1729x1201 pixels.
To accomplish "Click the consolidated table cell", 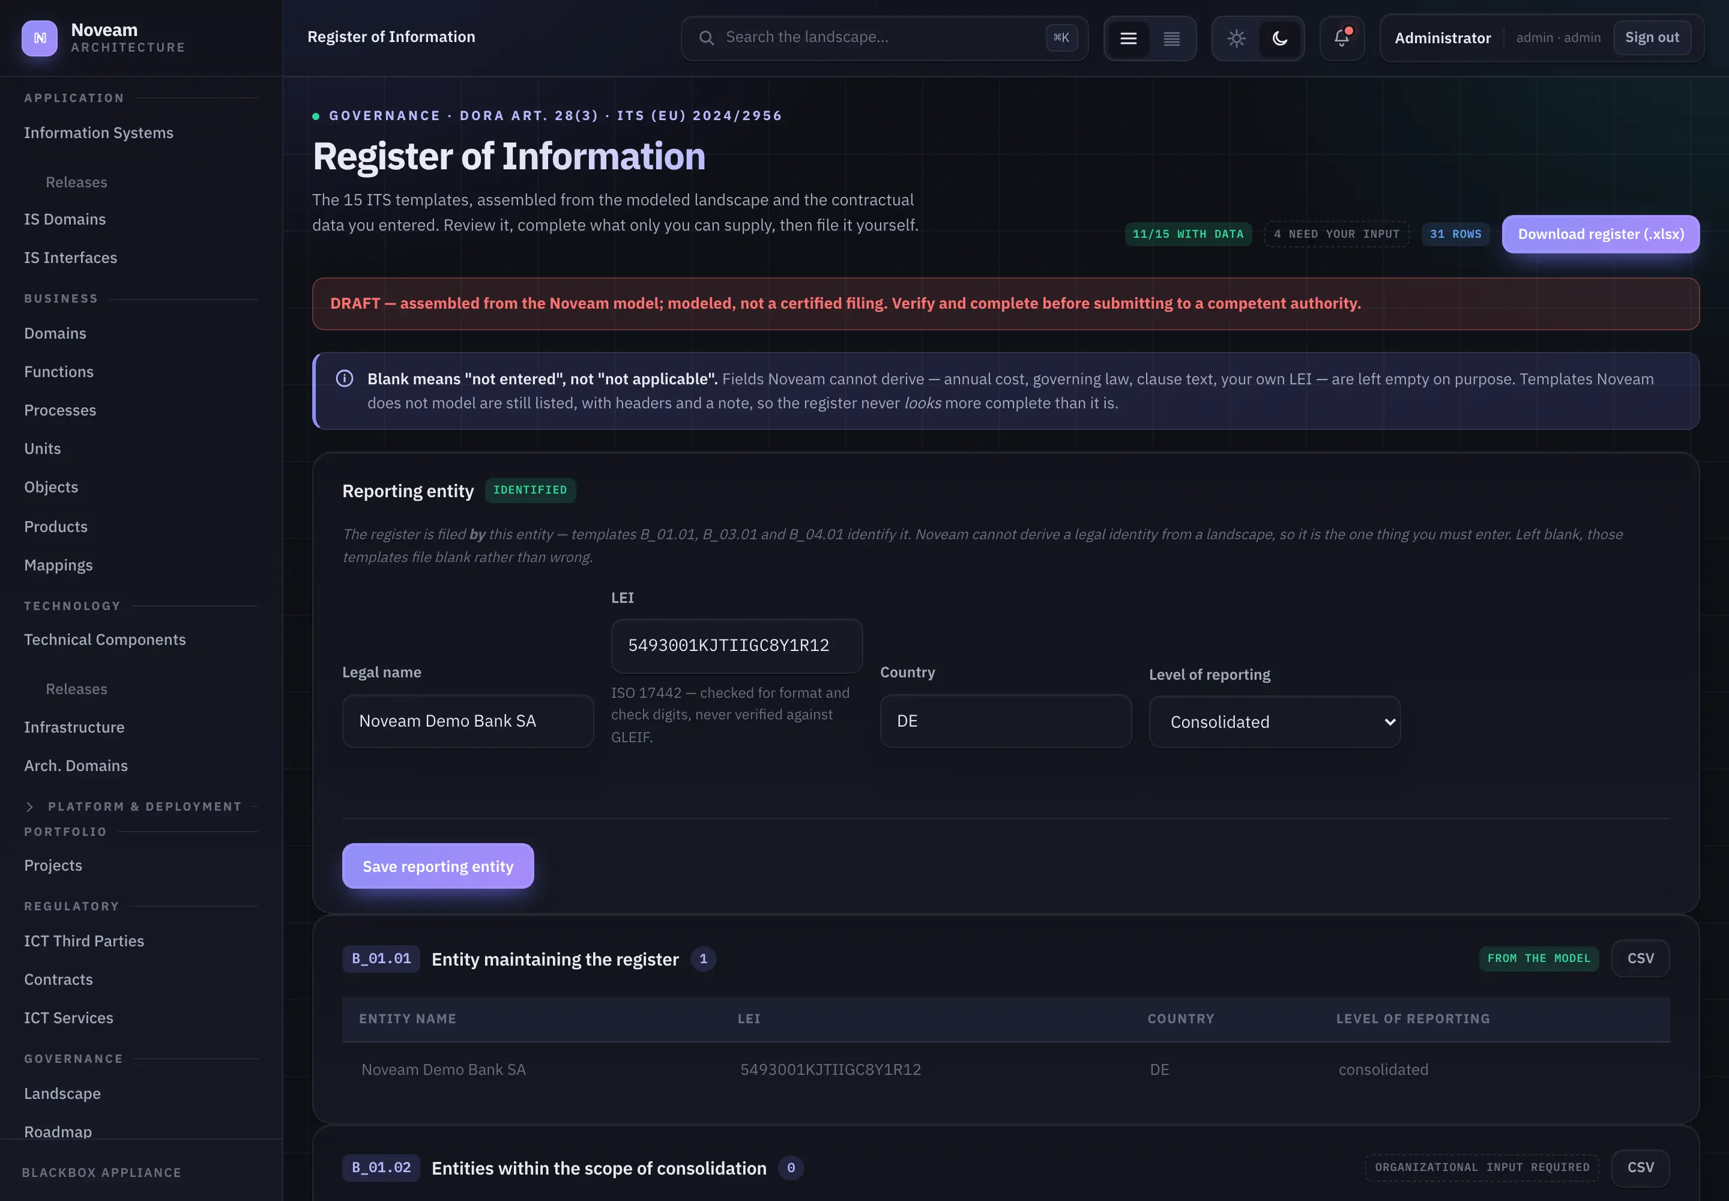I will (1383, 1069).
